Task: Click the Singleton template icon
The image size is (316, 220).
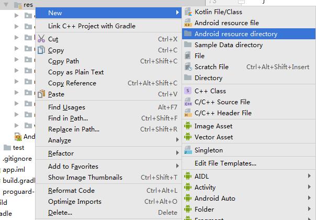Action: tap(188, 150)
